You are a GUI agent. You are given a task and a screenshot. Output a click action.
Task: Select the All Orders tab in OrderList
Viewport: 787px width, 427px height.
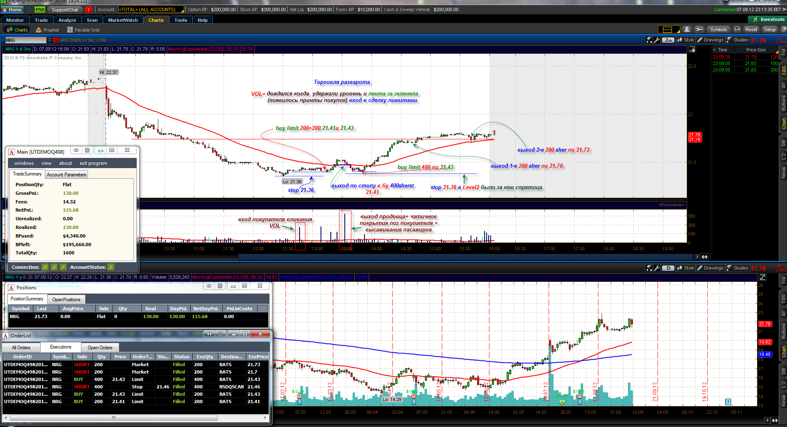click(21, 348)
